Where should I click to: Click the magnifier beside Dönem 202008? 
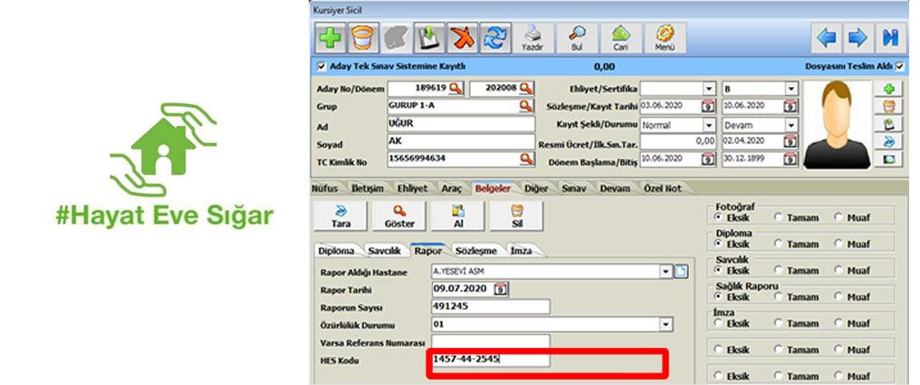click(526, 89)
